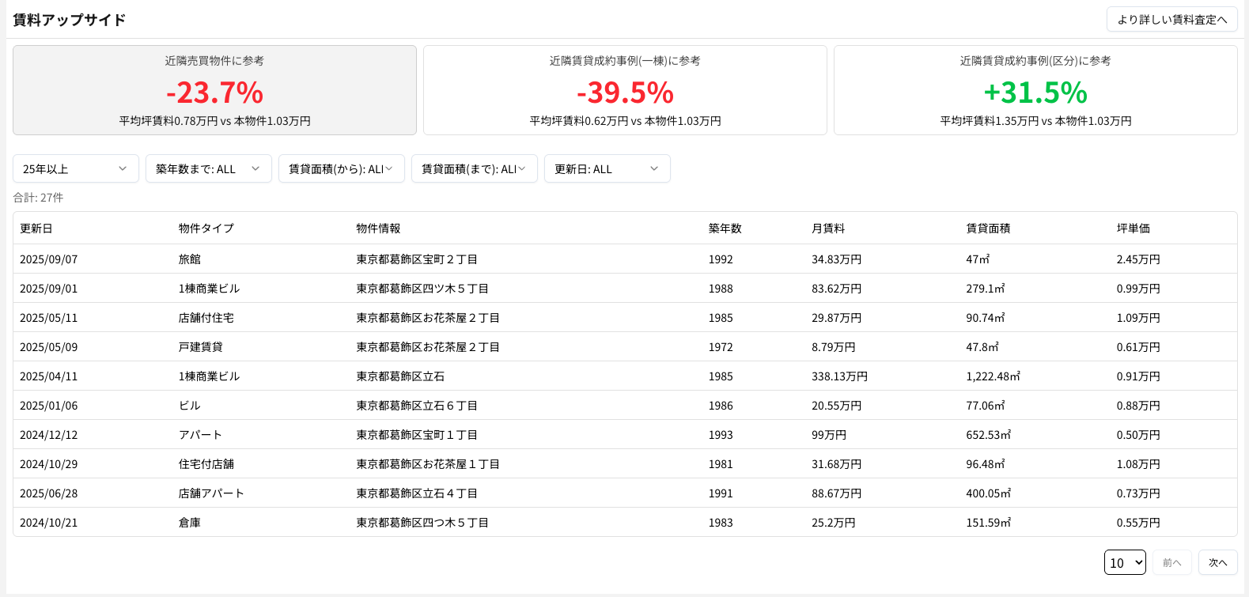Go to the next page with 次へ
This screenshot has height=597, width=1249.
tap(1217, 562)
